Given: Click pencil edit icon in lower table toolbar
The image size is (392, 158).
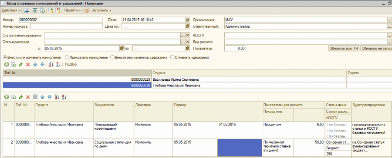Looking at the screenshot, I should pos(21,97).
